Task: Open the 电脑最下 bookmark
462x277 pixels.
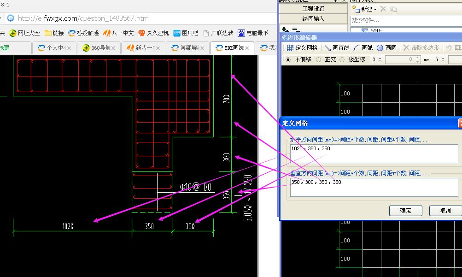Action: pos(253,33)
